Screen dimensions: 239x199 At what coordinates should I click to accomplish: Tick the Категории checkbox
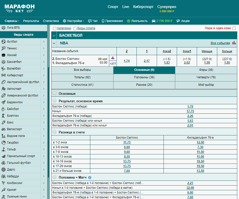[54, 28]
